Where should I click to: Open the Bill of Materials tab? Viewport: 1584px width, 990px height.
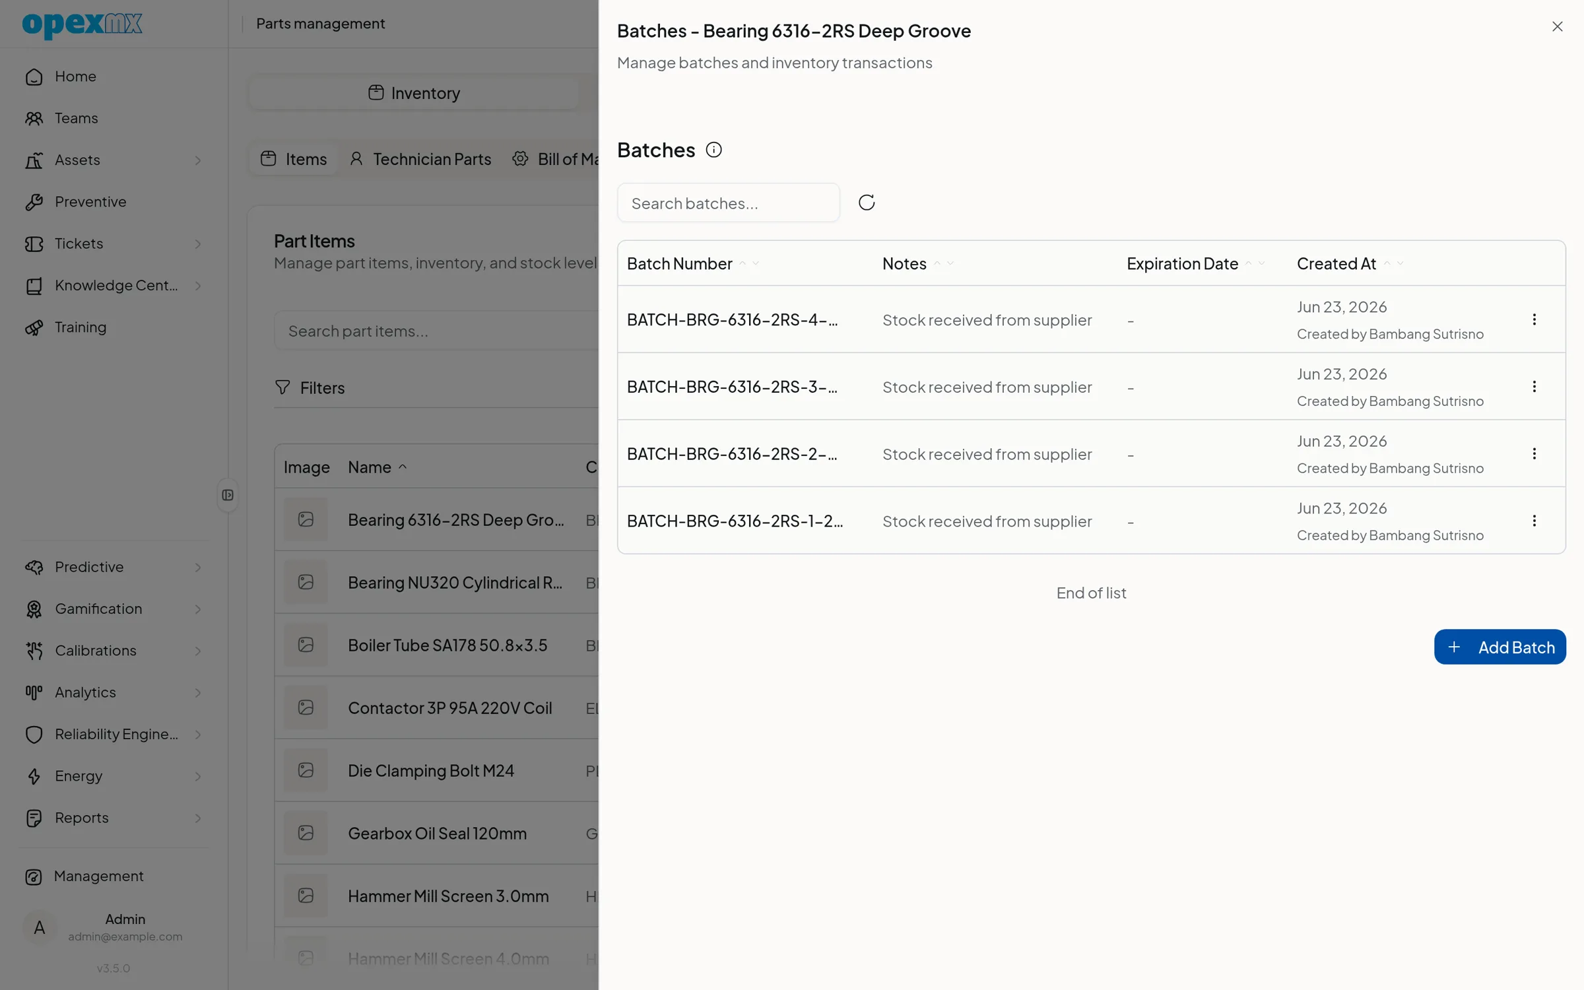tap(556, 159)
